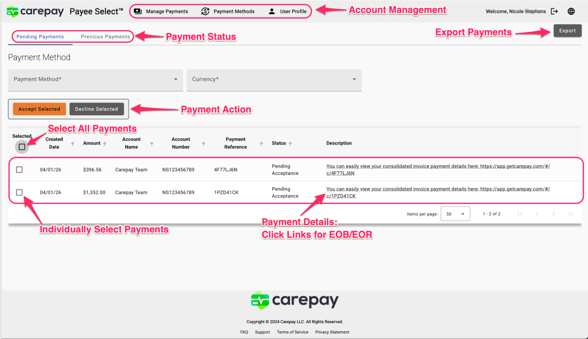This screenshot has height=339, width=588.
Task: Click the Payment Methods sync icon
Action: 205,11
